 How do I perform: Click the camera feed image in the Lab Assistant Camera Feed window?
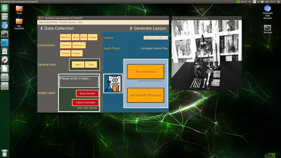(x=207, y=55)
